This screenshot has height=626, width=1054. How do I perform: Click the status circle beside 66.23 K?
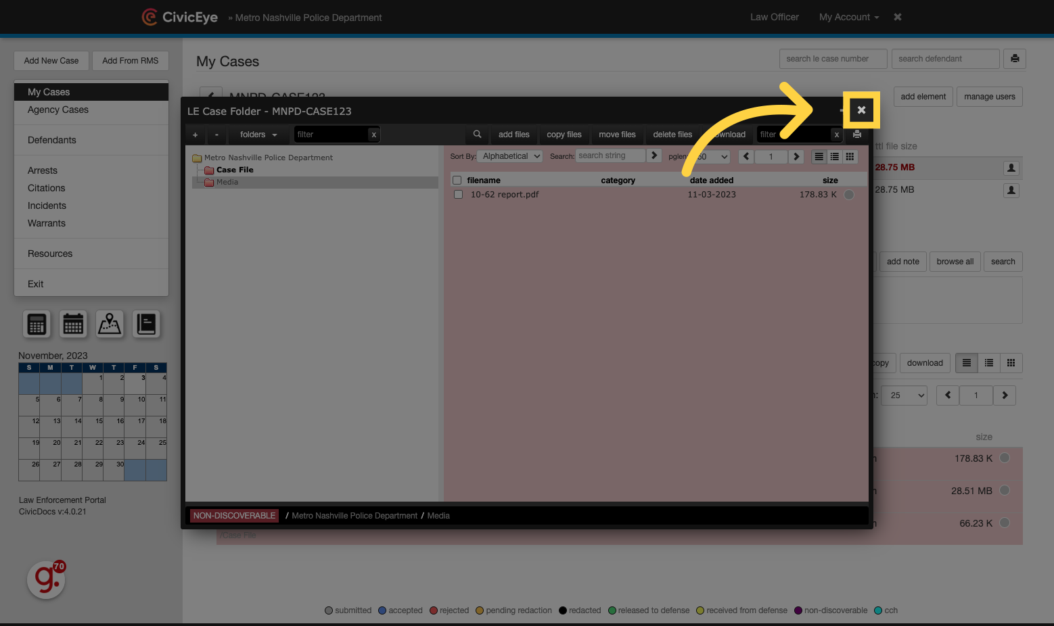coord(1005,523)
